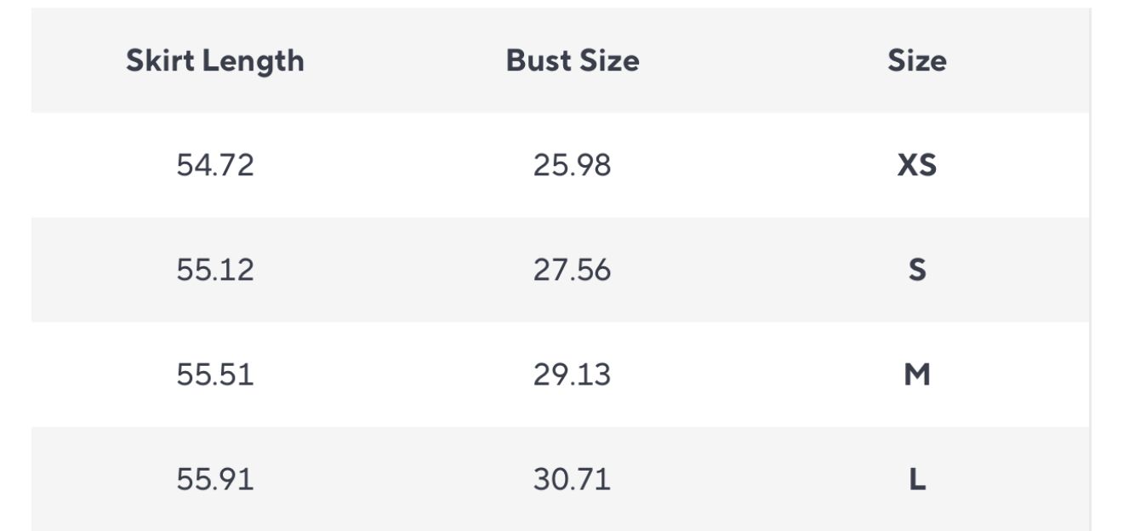Select the L size cell
The height and width of the screenshot is (531, 1123).
[x=917, y=479]
